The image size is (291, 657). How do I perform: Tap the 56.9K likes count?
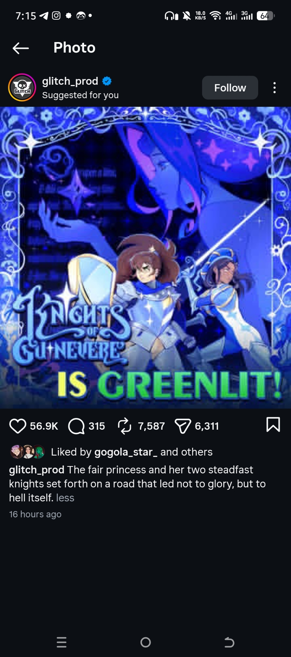44,426
